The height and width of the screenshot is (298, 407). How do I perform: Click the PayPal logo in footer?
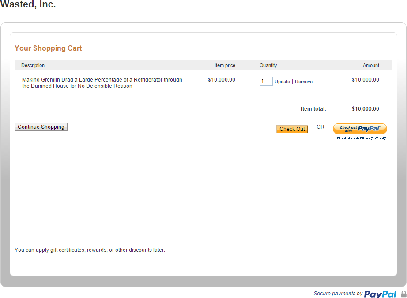[x=380, y=294]
